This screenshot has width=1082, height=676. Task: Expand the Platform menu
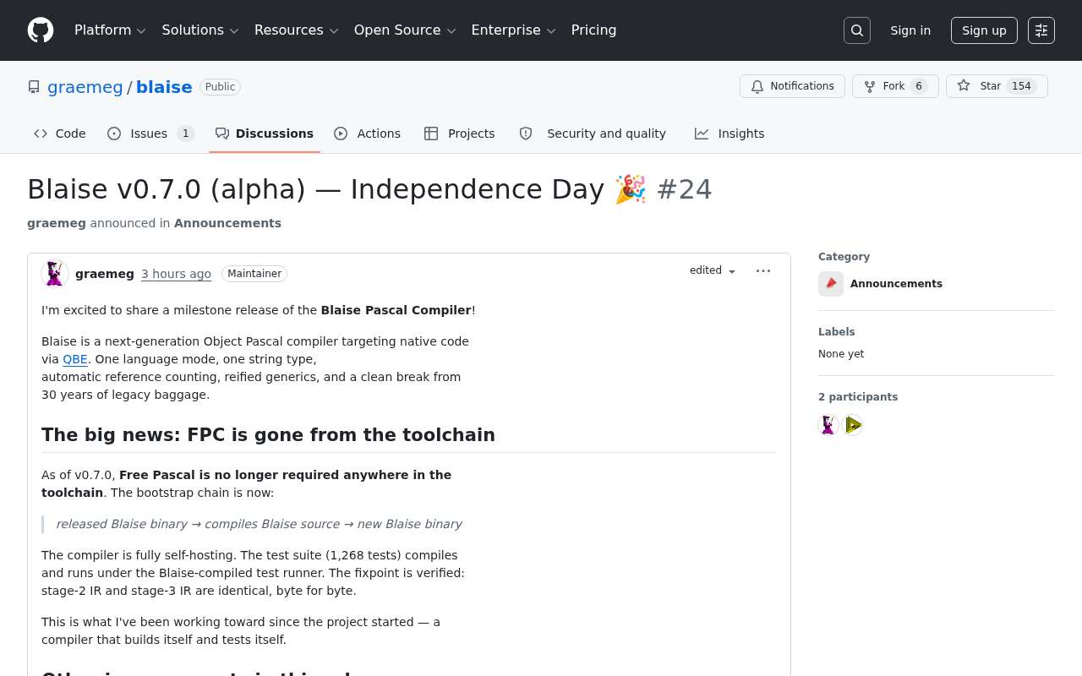pos(111,30)
